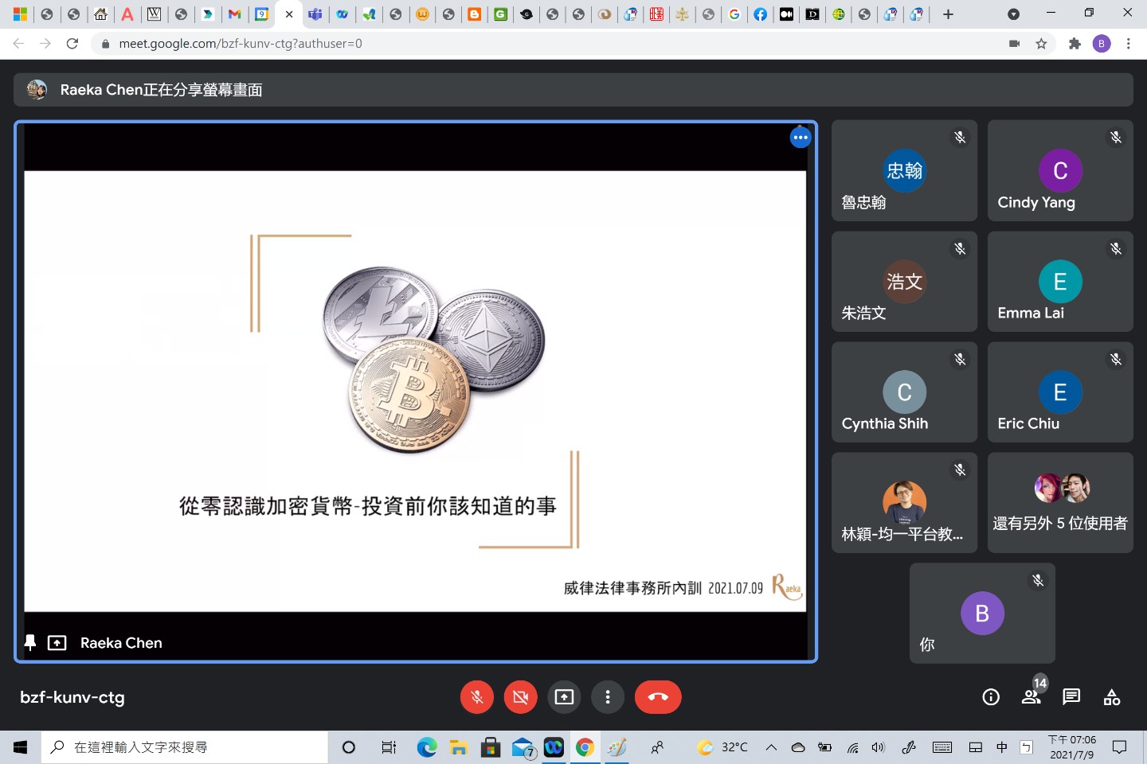Open the blue options button on presentation

801,138
